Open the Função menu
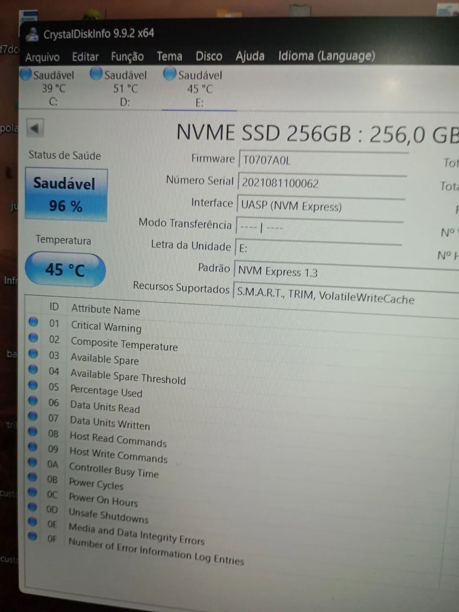Viewport: 459px width, 612px height. (x=127, y=56)
